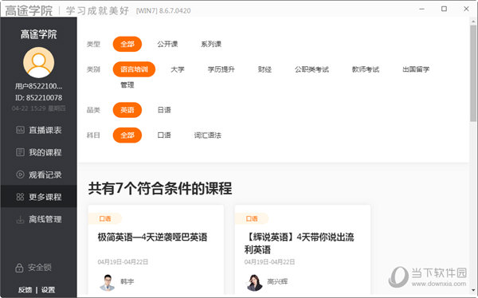Filter course type by 公开课
478x298 pixels.
coord(167,45)
